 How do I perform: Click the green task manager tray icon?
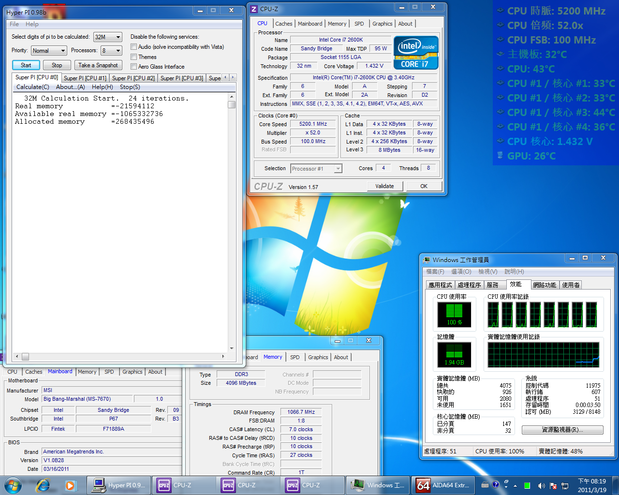[527, 486]
